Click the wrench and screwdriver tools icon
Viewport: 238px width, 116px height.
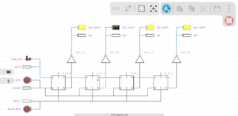pyautogui.click(x=166, y=9)
